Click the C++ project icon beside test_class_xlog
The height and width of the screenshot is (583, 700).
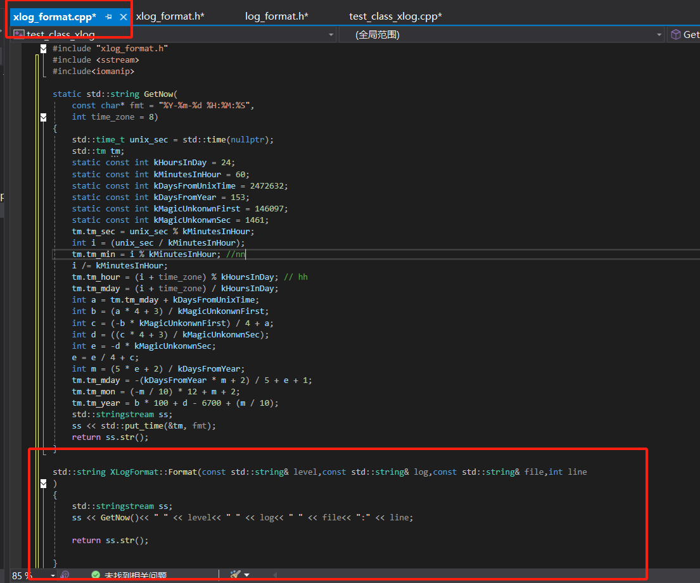point(19,34)
